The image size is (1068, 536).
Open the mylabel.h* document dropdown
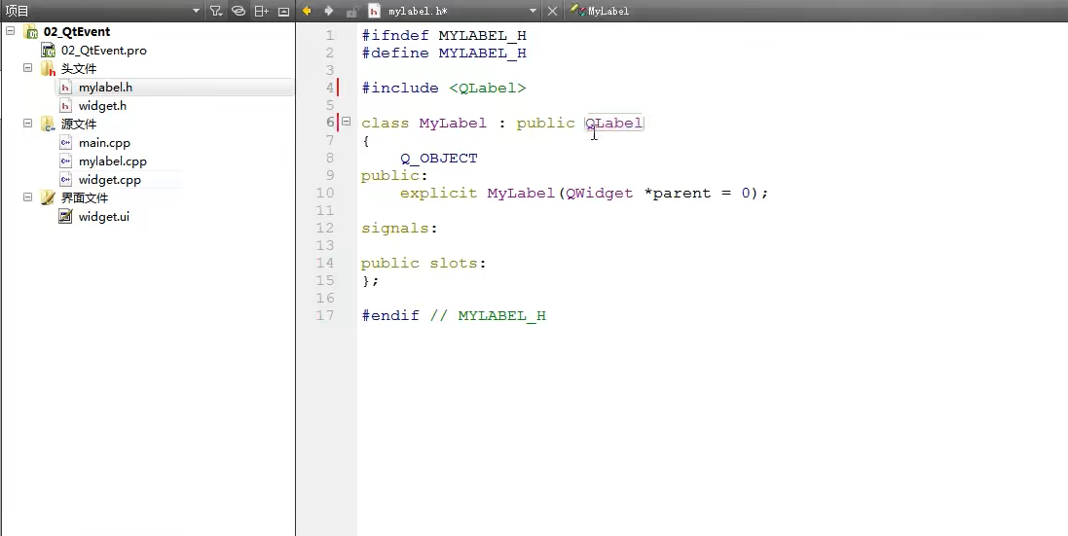click(x=533, y=11)
